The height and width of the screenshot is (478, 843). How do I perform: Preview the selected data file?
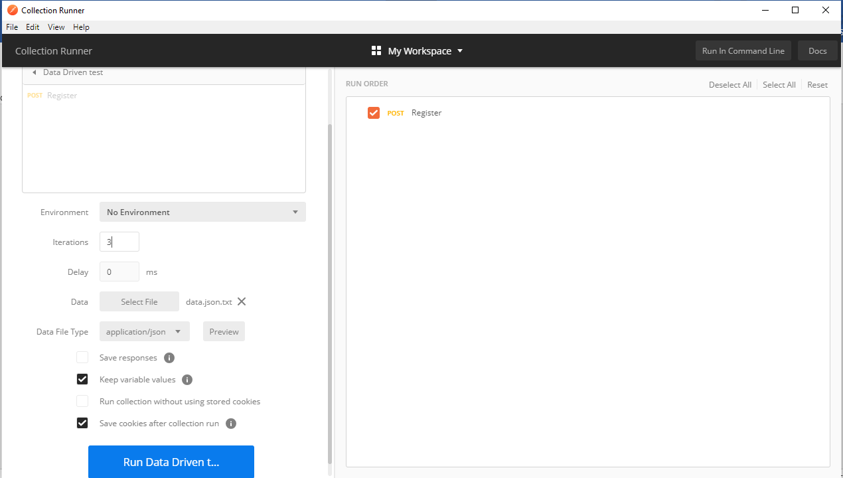[224, 331]
